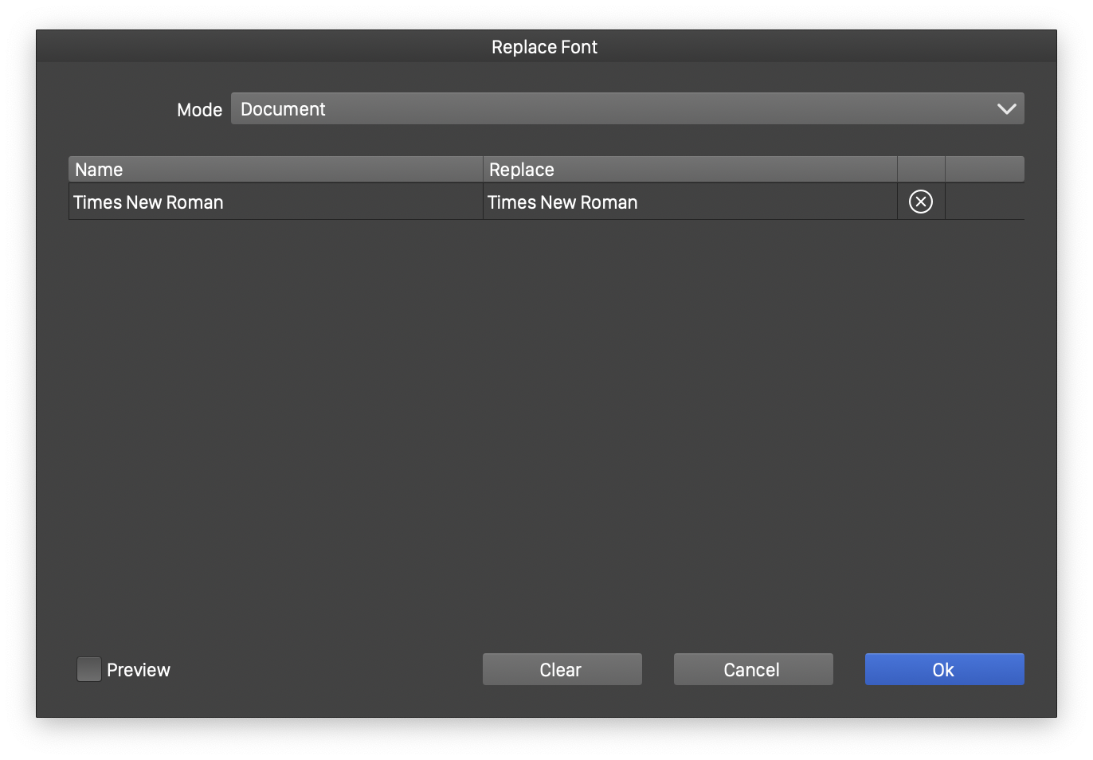Click divider between Name and Replace headers

483,170
